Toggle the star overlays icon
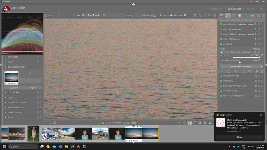This screenshot has width=267, height=150. click(x=200, y=15)
